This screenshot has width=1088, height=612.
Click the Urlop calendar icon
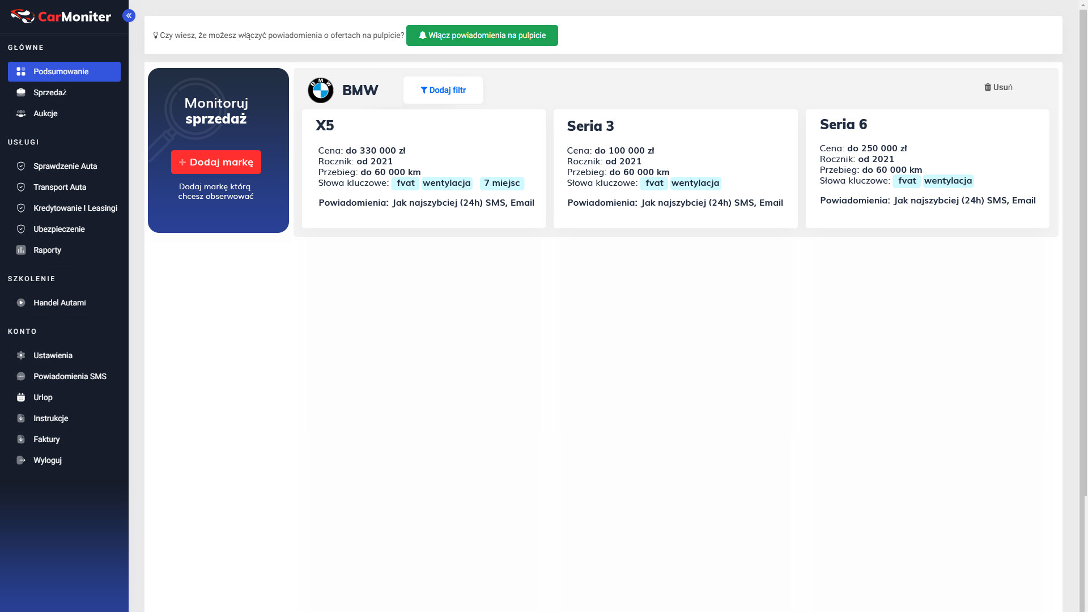point(21,397)
